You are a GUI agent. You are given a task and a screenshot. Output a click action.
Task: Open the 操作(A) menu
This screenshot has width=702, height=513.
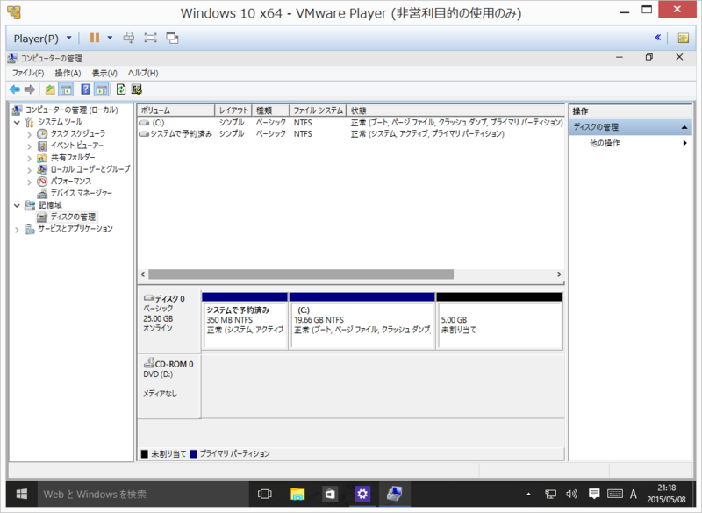(x=68, y=73)
